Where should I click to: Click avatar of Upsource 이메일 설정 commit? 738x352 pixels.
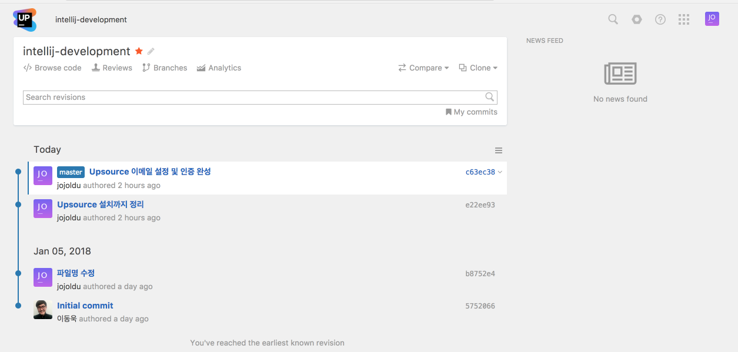coord(43,176)
